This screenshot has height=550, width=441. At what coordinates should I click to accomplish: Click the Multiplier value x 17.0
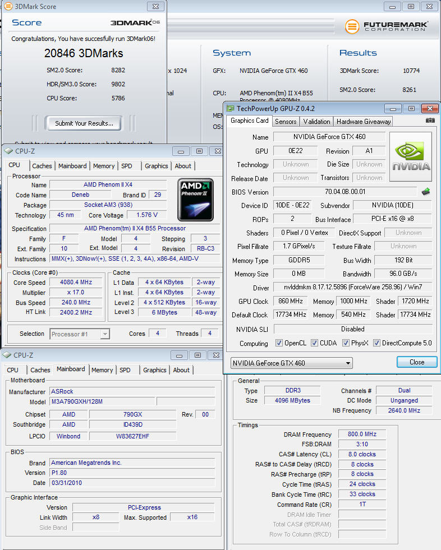[76, 293]
